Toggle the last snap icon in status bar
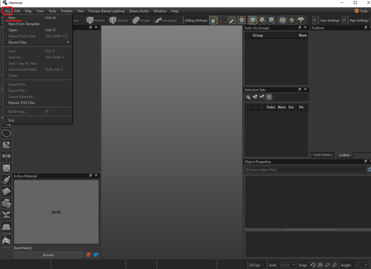371x269 pixels. (x=334, y=265)
